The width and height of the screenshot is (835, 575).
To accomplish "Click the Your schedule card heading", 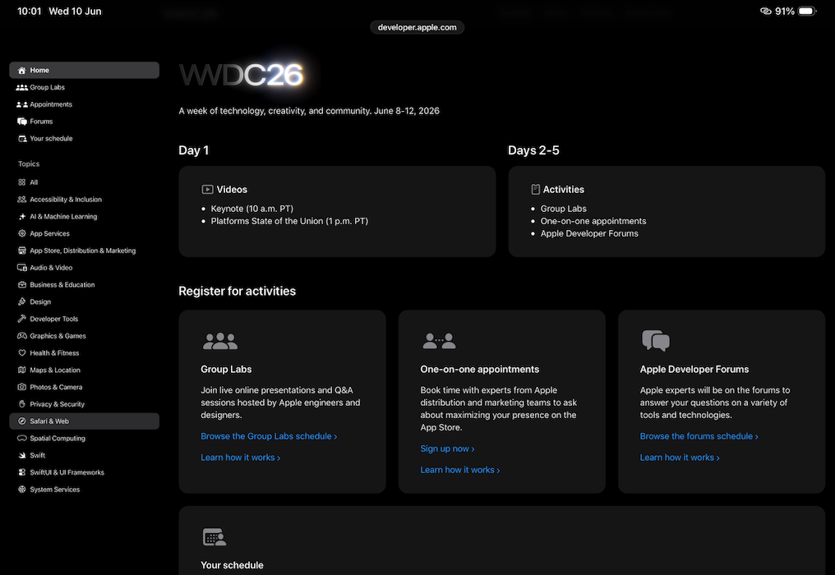I will point(232,565).
